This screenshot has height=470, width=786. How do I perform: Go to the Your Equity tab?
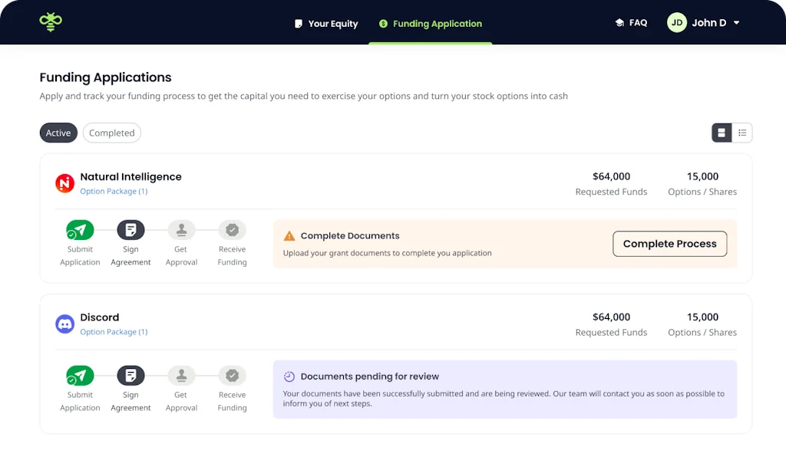(326, 24)
